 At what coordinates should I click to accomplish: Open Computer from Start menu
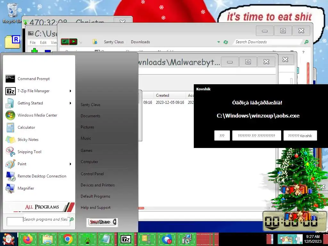pyautogui.click(x=89, y=162)
